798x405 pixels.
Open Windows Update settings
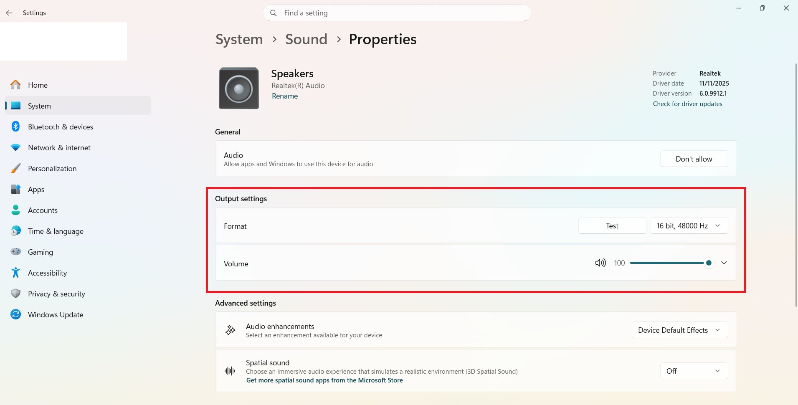(56, 314)
